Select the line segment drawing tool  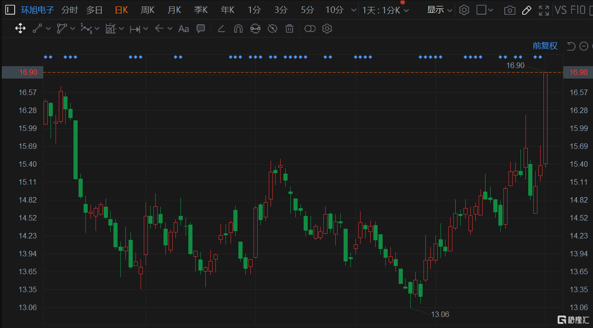pos(37,28)
